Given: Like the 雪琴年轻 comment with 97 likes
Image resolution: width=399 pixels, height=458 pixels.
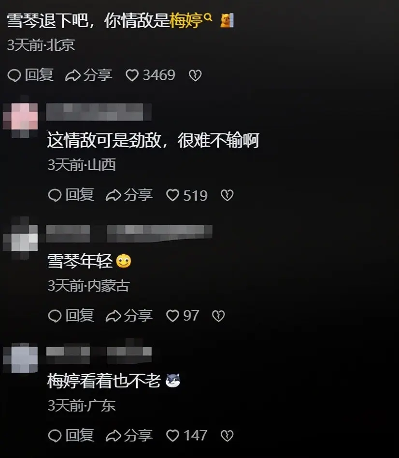Looking at the screenshot, I should (x=183, y=316).
